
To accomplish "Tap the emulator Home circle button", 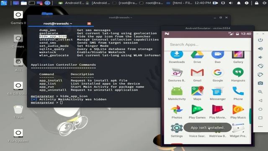I will coord(260,109).
